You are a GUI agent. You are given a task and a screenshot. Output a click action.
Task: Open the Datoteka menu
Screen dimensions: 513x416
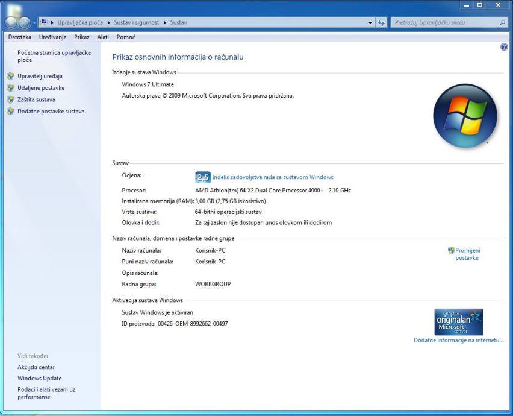tap(20, 37)
